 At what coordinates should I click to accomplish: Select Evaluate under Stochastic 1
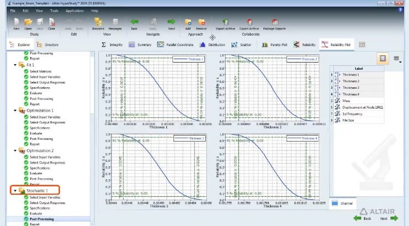pos(36,213)
